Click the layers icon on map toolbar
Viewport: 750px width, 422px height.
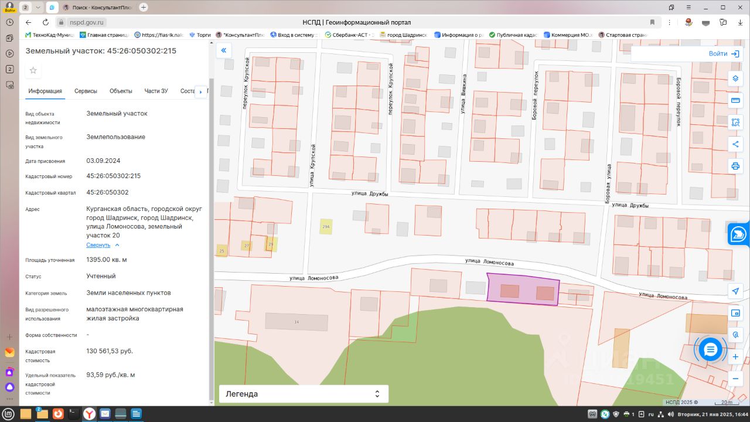735,79
